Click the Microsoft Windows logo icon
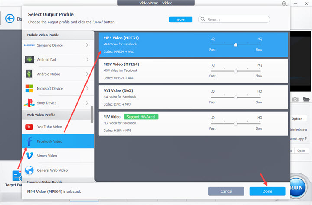Screen dimensions: 312x205 click(29, 88)
